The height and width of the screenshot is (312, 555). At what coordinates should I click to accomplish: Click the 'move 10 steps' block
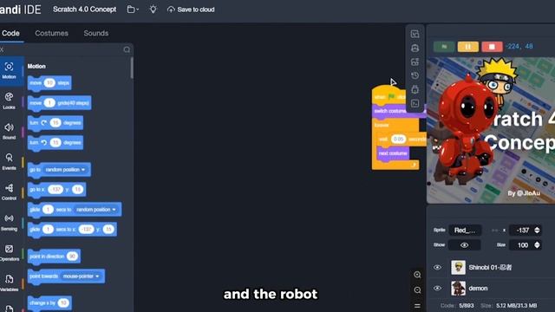click(49, 83)
